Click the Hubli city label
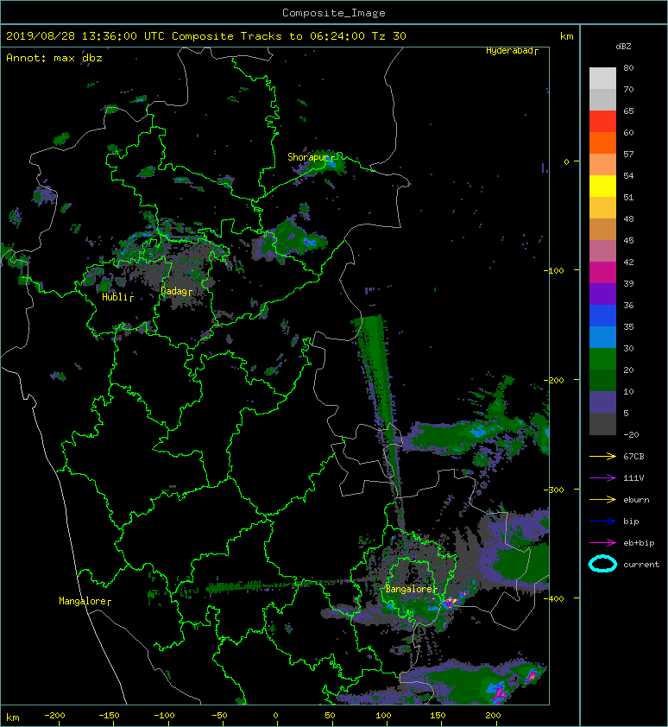 tap(115, 297)
